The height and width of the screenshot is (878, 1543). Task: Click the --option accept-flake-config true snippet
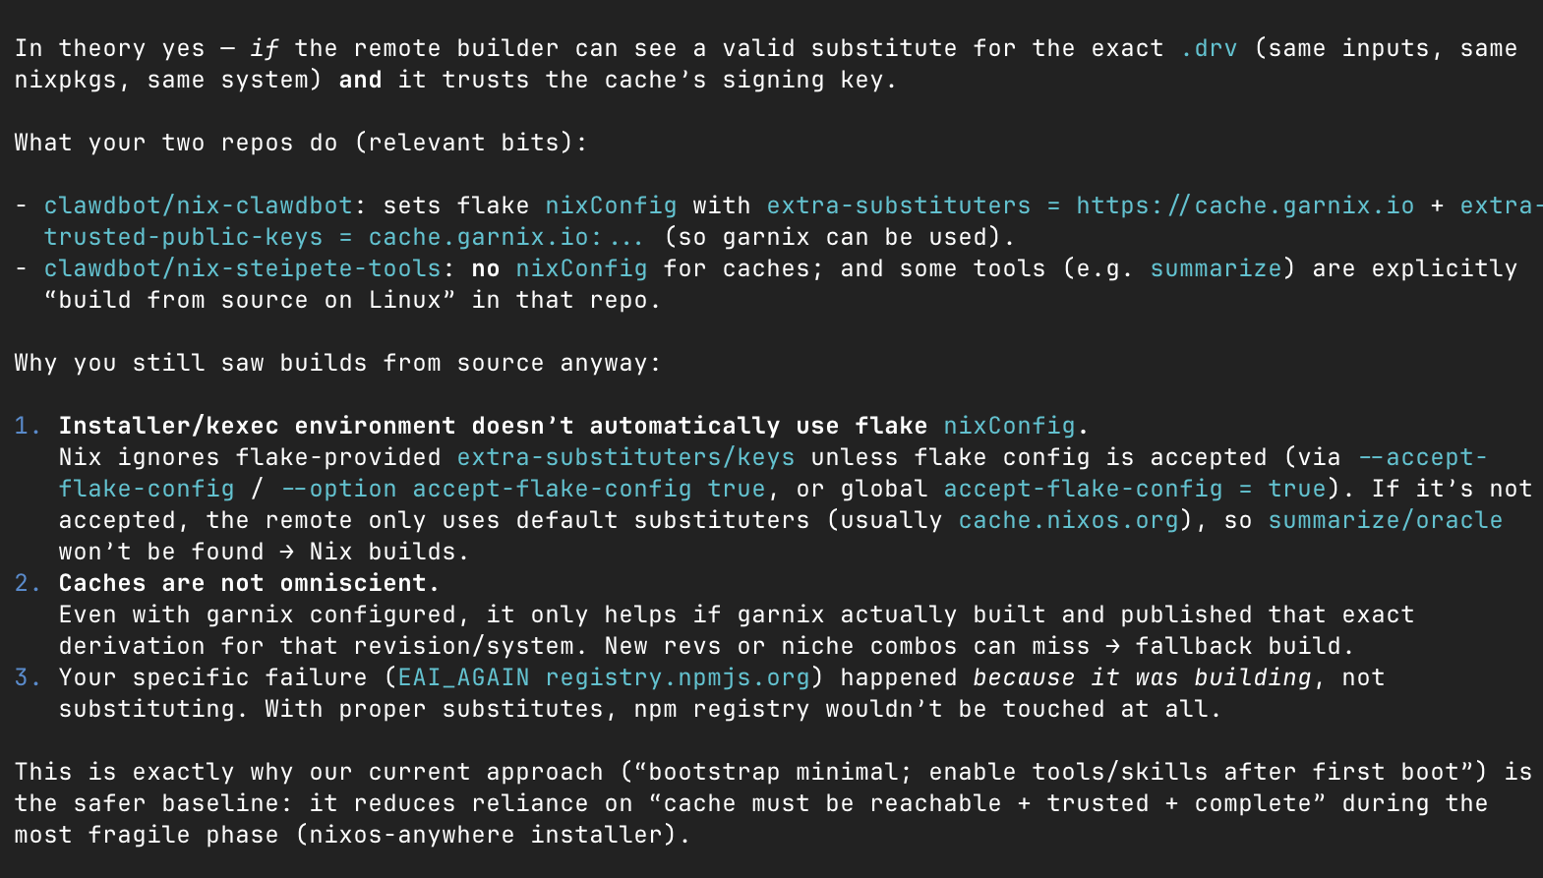[x=522, y=489]
